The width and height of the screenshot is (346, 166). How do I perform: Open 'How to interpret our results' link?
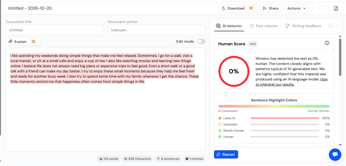tap(292, 82)
